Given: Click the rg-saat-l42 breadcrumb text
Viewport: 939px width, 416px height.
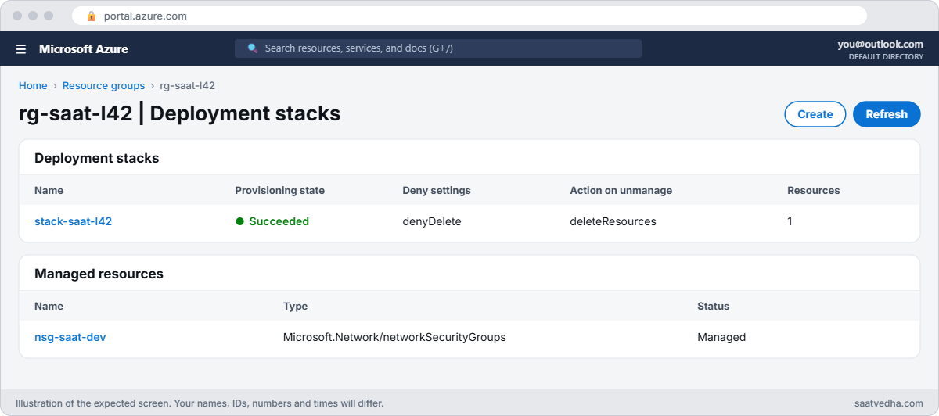Looking at the screenshot, I should click(187, 86).
